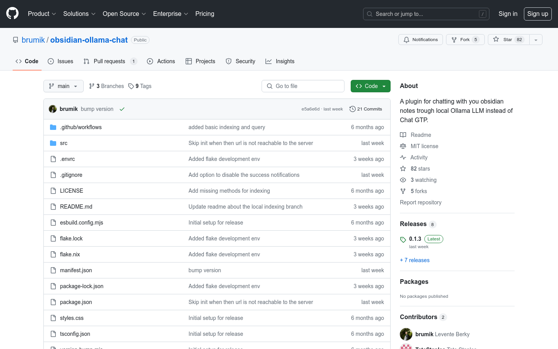Expand the Enterprise menu
558x349 pixels.
pyautogui.click(x=170, y=14)
